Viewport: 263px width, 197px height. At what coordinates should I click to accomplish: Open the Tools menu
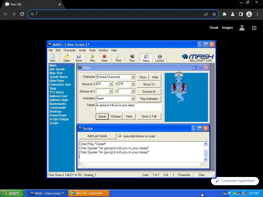92,50
